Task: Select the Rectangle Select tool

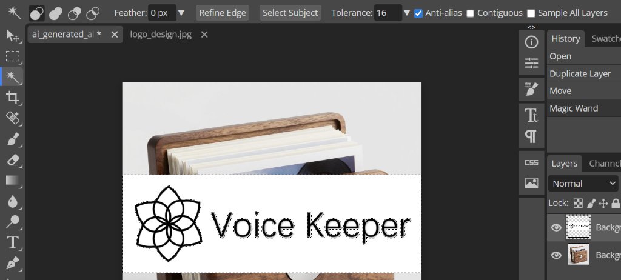Action: click(13, 56)
